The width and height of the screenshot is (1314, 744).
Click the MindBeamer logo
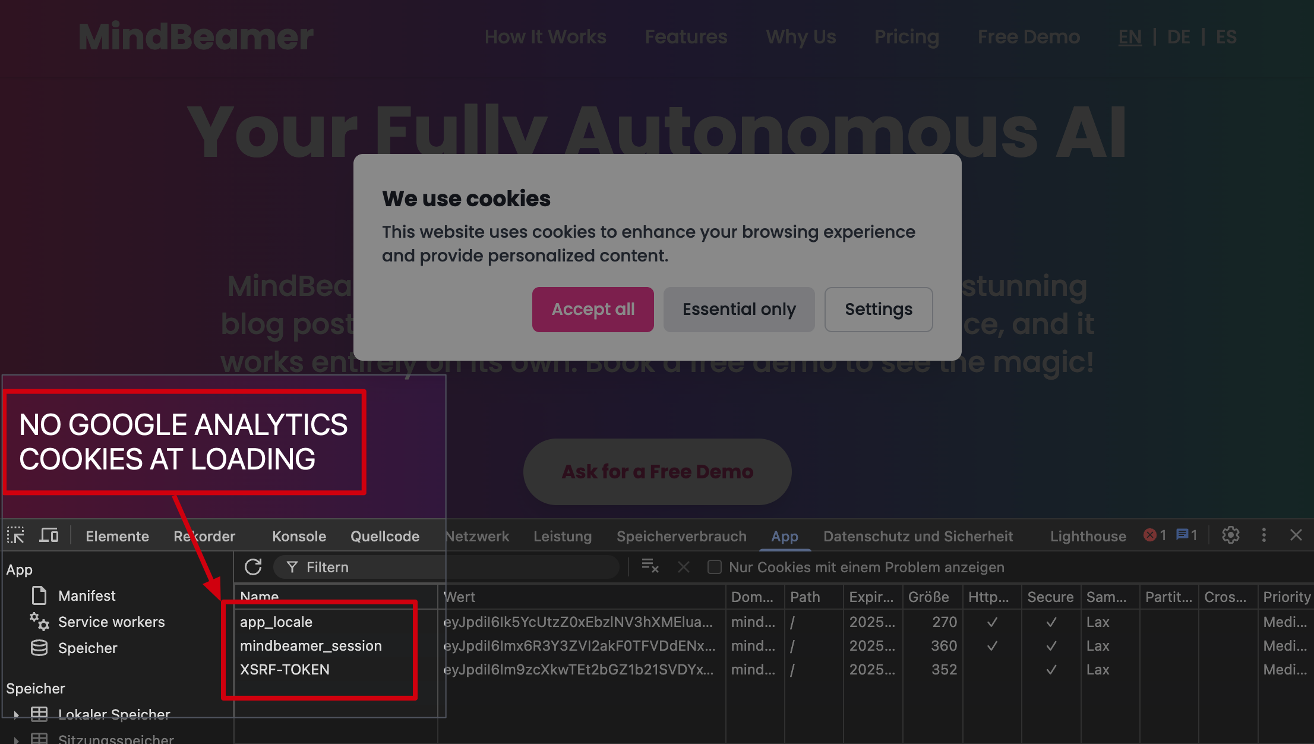pyautogui.click(x=196, y=37)
